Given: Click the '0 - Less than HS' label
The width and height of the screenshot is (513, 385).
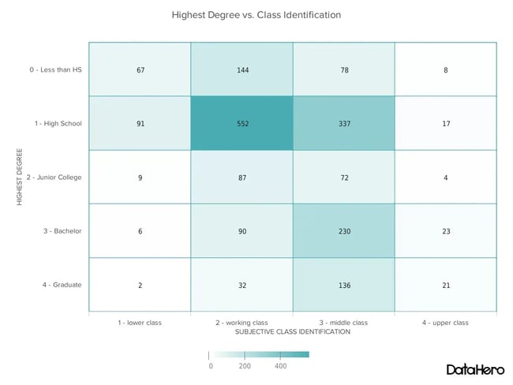Looking at the screenshot, I should click(55, 69).
